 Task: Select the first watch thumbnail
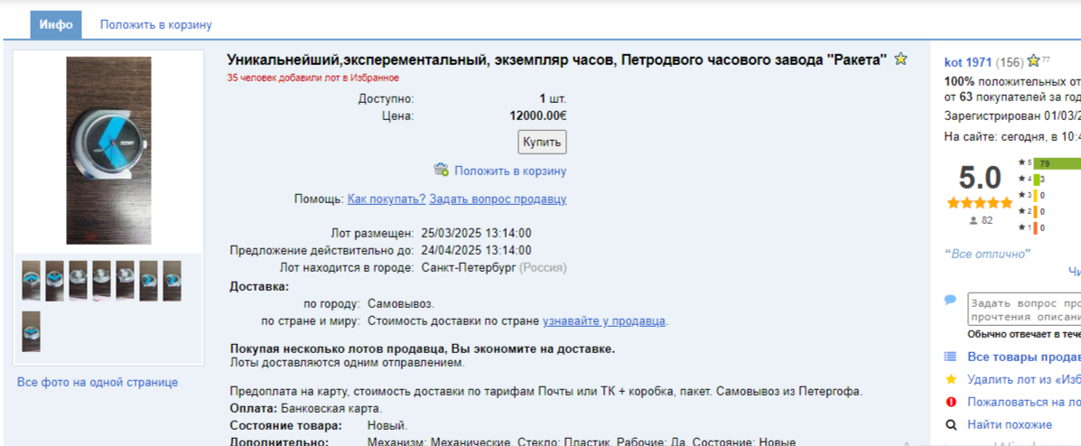point(32,280)
